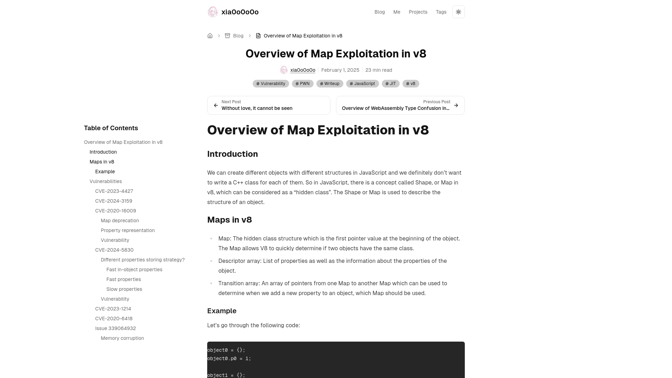Jump to Memory corruption section
Viewport: 672px width, 378px height.
point(122,338)
